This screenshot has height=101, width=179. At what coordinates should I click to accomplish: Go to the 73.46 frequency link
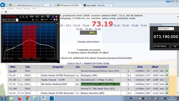point(88,29)
